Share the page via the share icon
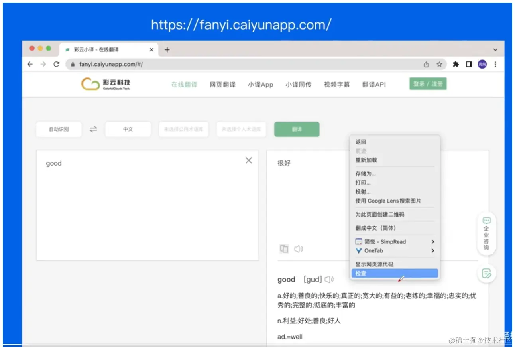This screenshot has height=347, width=515. 426,64
